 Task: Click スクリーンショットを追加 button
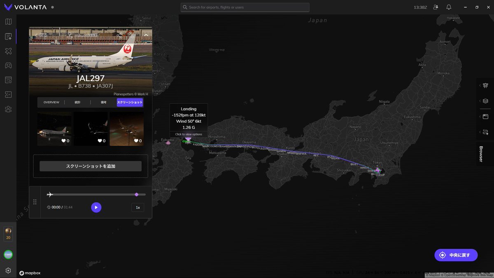[91, 166]
